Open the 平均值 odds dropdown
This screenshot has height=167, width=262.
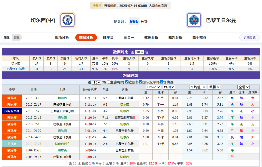(x=198, y=87)
